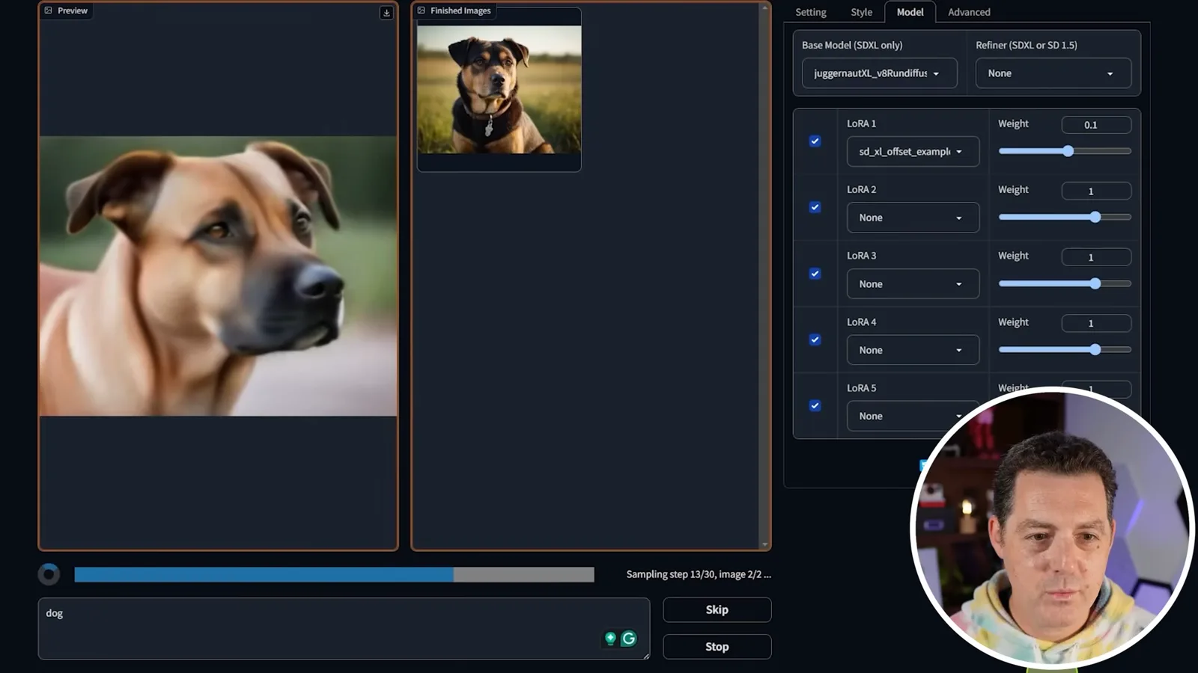Click the gallery scrollbar down arrow
Screen dimensions: 1198x673
(764, 545)
